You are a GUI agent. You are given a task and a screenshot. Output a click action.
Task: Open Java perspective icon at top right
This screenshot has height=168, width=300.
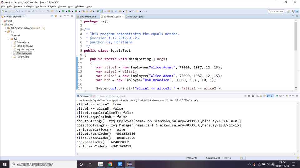coord(293,12)
